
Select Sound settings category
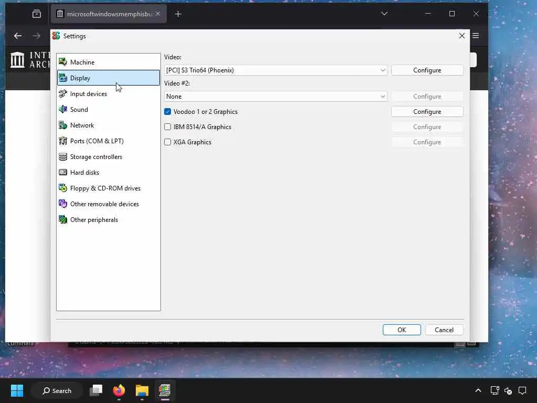[x=109, y=109]
